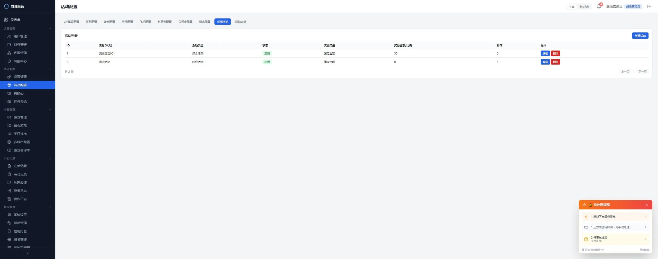Viewport: 658px width, 259px height.
Task: Collapse the 活动彩票 sidebar section
Action: (x=50, y=69)
